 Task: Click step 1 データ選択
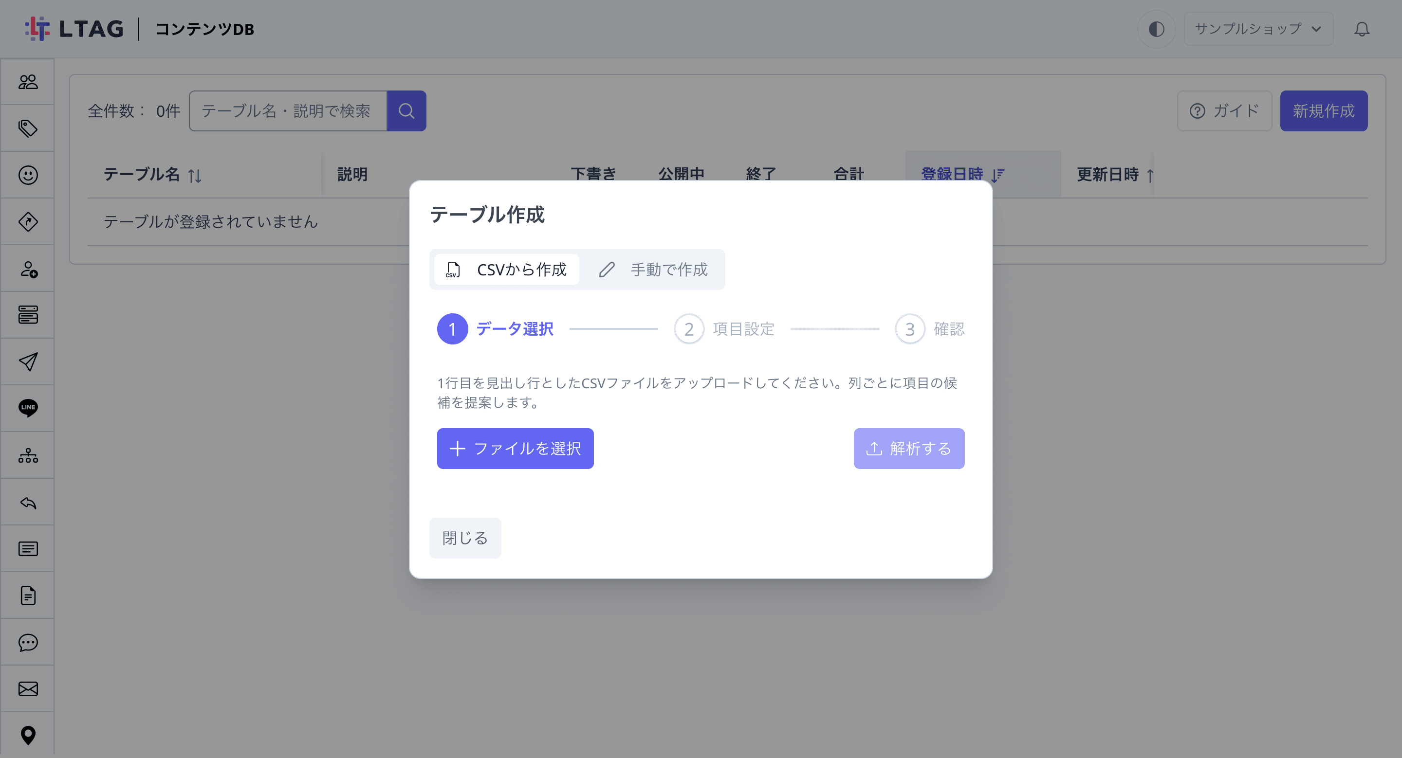click(495, 329)
